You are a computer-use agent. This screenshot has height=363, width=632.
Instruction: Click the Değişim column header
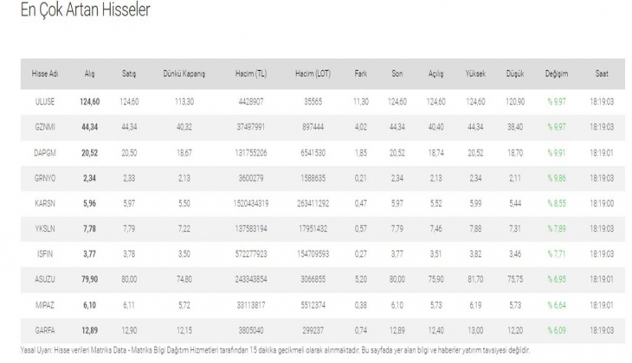pyautogui.click(x=556, y=74)
